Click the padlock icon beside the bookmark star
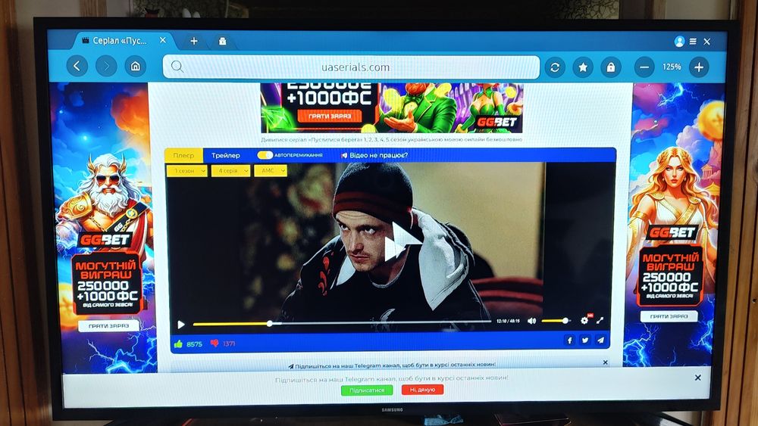This screenshot has height=426, width=758. (611, 67)
